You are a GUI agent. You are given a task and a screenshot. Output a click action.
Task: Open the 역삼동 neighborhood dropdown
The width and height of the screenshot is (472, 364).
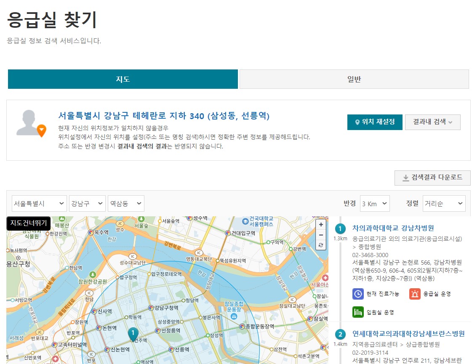(x=126, y=204)
